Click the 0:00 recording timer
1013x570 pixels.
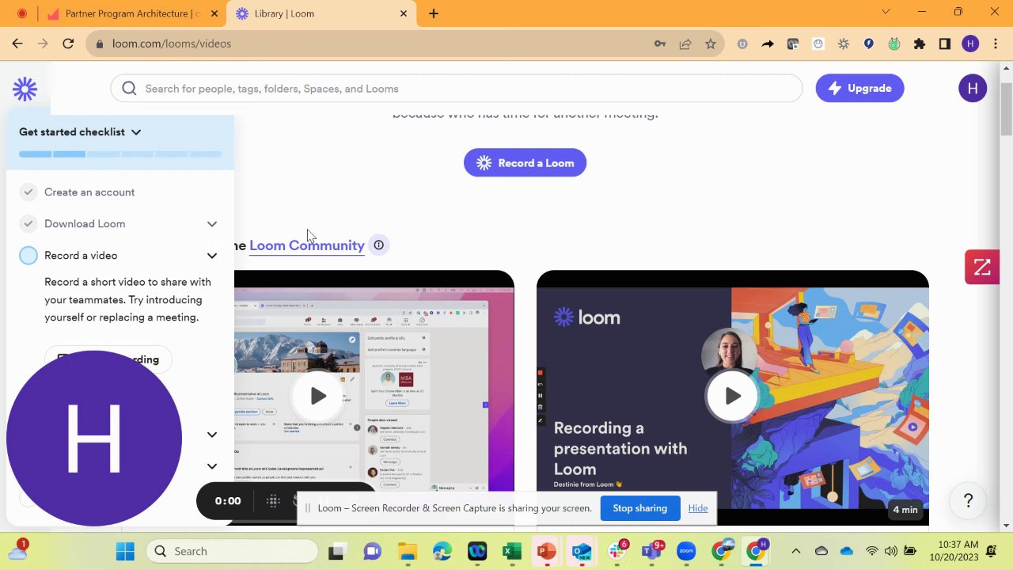point(228,500)
